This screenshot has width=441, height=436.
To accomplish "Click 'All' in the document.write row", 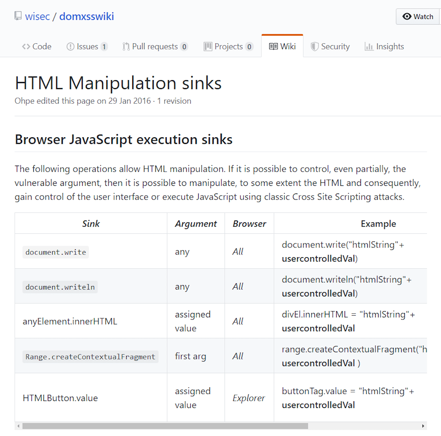I will click(x=238, y=251).
